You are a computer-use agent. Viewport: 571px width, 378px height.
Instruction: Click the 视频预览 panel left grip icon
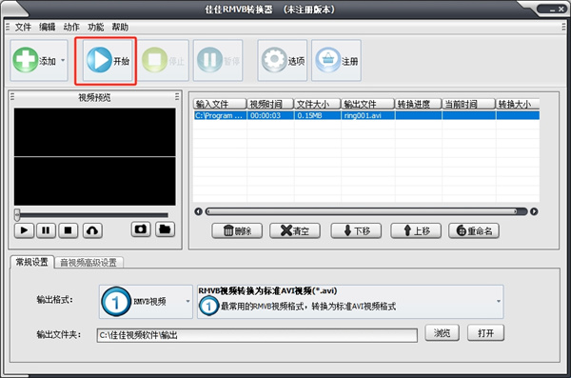click(x=12, y=96)
